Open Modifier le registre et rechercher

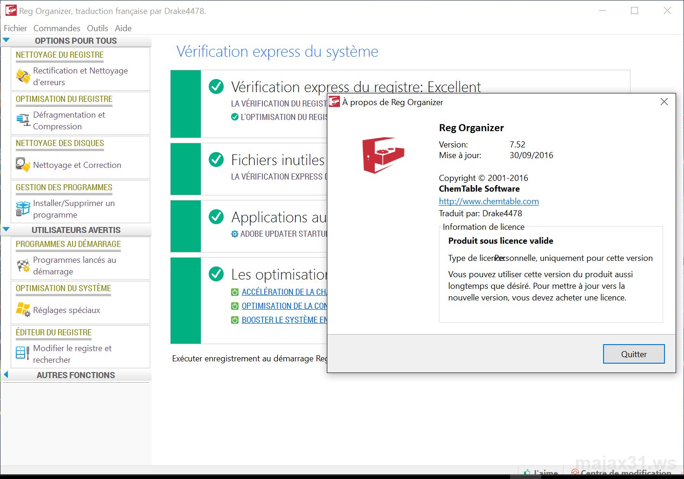point(73,354)
